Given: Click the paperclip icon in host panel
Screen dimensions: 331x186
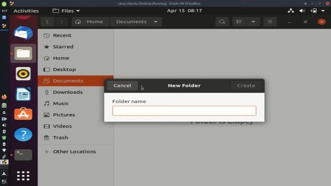Looking at the screenshot, I should (x=4, y=157).
